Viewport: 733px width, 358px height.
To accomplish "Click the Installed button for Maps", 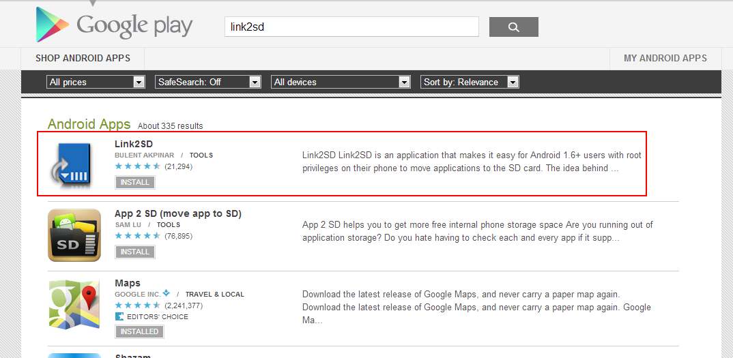I will 140,331.
